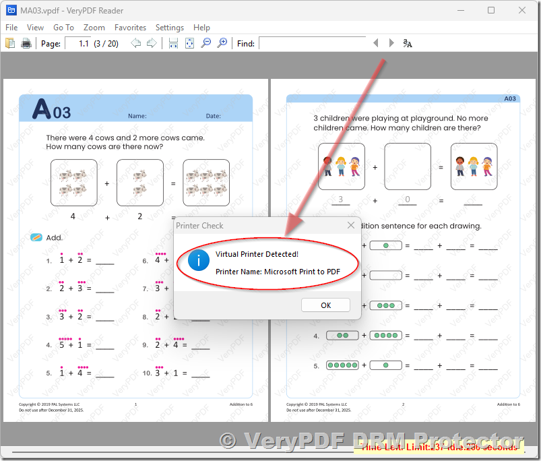
Task: Click the page number input field
Action: 77,44
